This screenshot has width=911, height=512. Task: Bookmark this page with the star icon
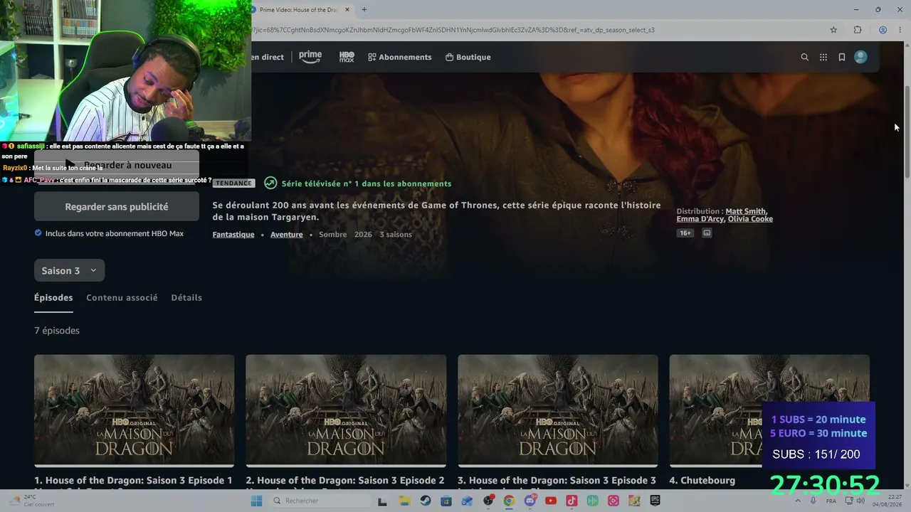(833, 30)
